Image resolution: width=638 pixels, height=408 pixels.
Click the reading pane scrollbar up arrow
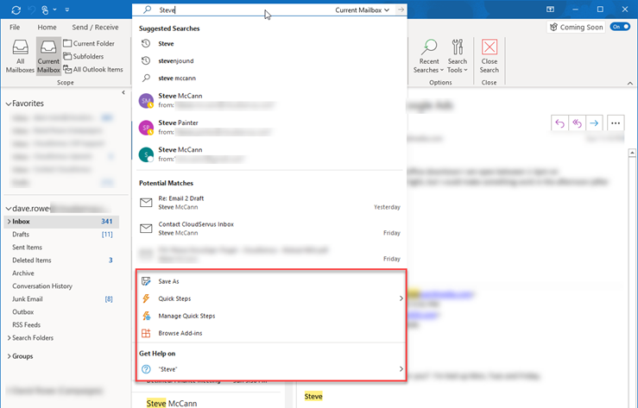click(632, 154)
